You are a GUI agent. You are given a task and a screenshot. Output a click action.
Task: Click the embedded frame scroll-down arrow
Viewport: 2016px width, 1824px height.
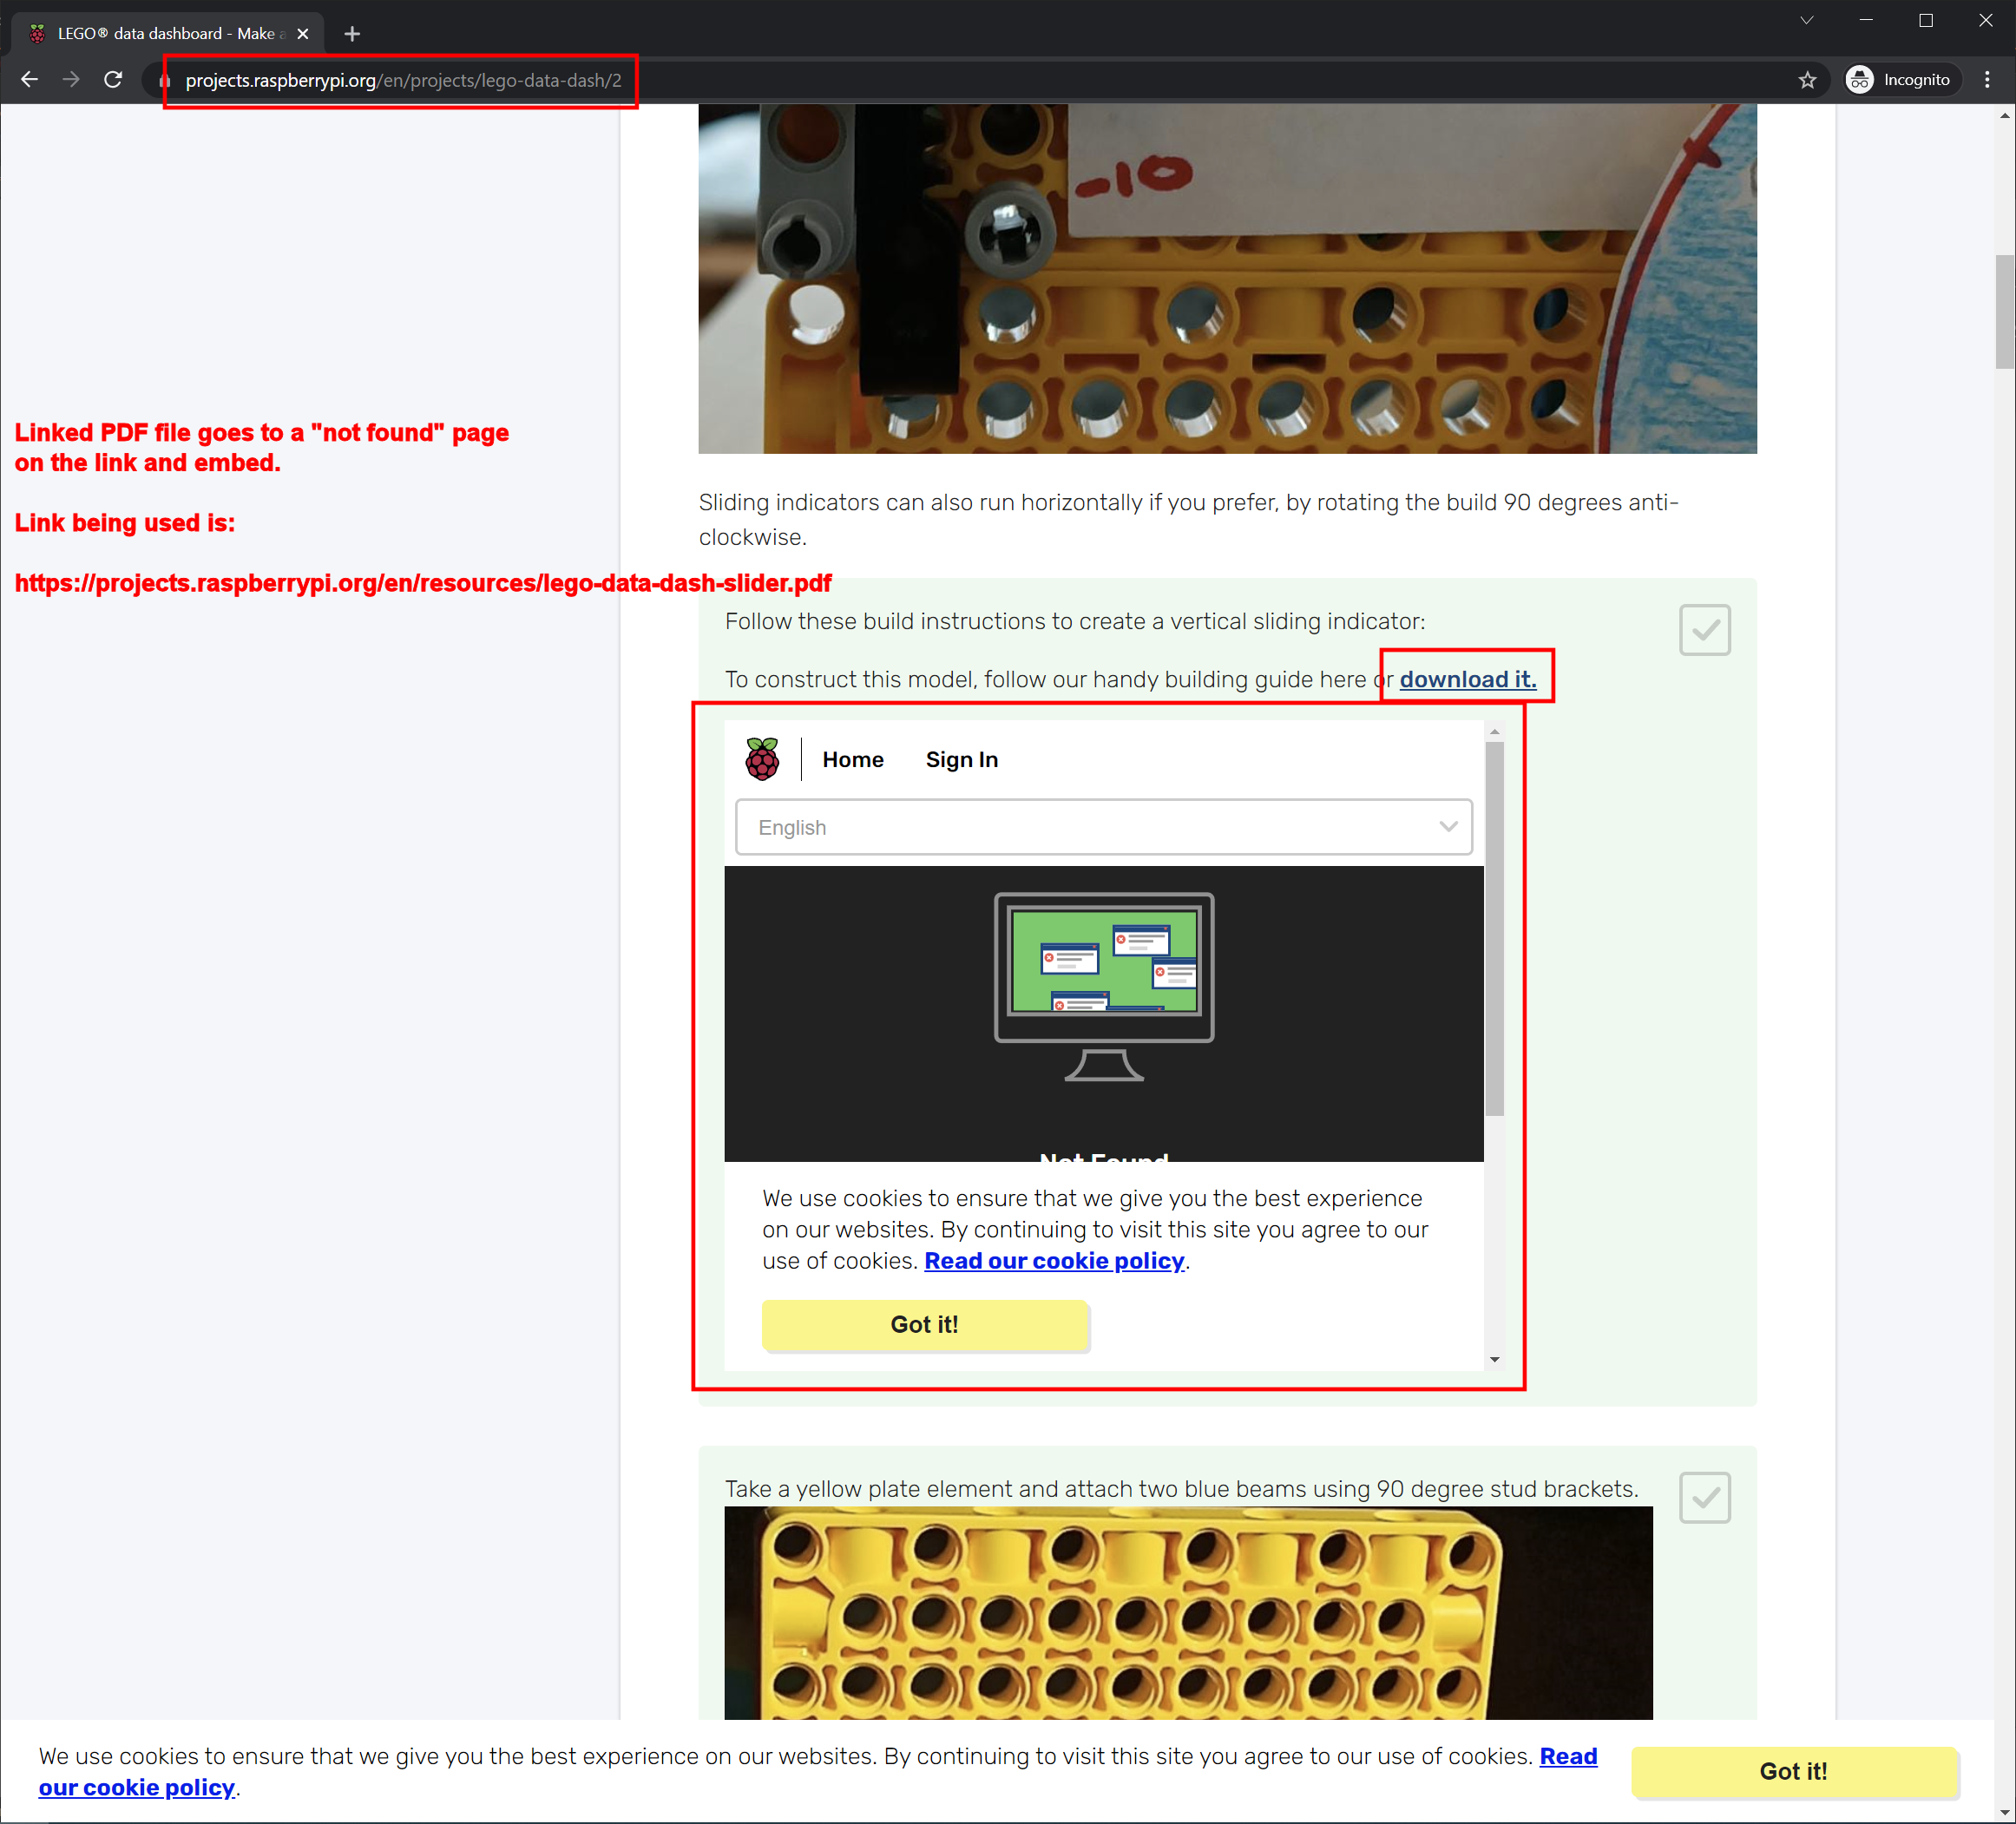[1495, 1359]
